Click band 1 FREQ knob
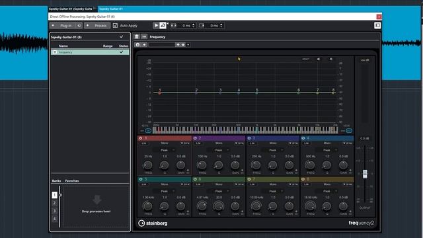This screenshot has width=423, height=238. pos(147,165)
